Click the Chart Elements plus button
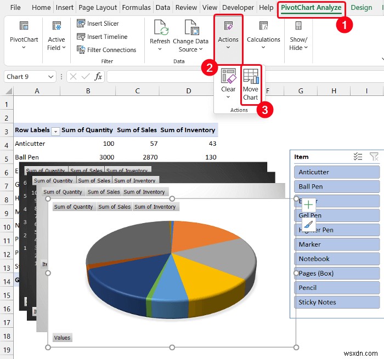Screen dimensions: 384x359 click(x=308, y=204)
